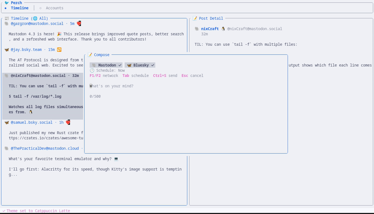Click the elephant icon beside @nixCraft timeline post
Viewport: 374px width, 214px height.
point(7,76)
